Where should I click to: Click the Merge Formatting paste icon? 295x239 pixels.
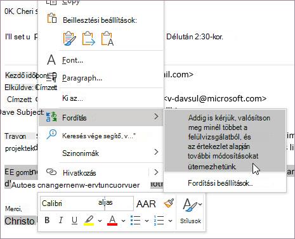pyautogui.click(x=89, y=39)
